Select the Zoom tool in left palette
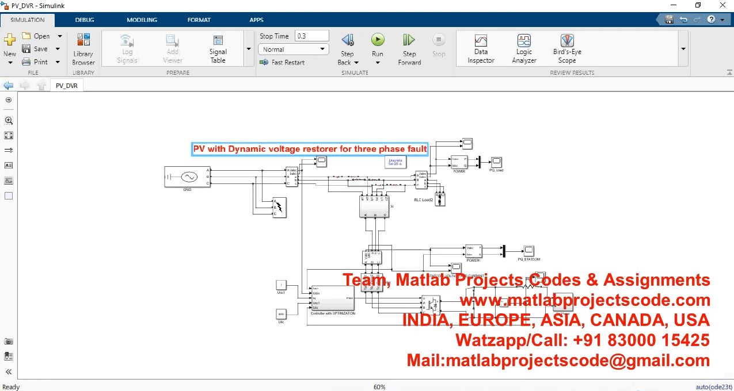The image size is (734, 391). tap(9, 121)
